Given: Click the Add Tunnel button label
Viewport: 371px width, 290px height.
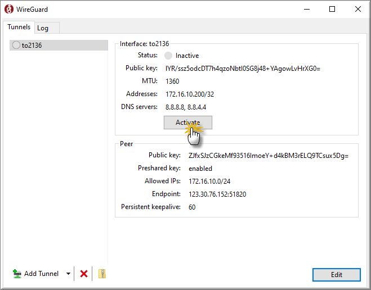Looking at the screenshot, I should click(41, 274).
